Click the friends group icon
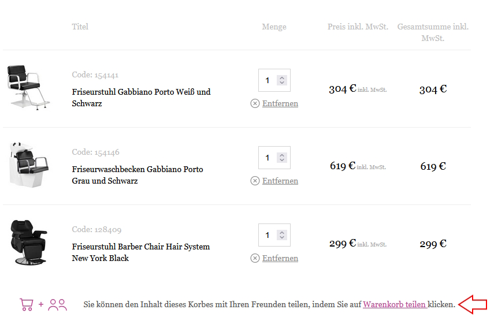 (x=57, y=304)
